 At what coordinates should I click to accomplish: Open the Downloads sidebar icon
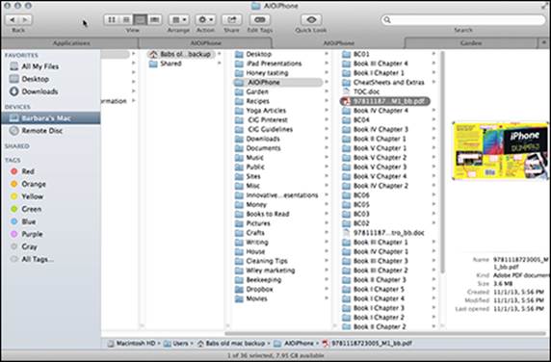coord(14,91)
